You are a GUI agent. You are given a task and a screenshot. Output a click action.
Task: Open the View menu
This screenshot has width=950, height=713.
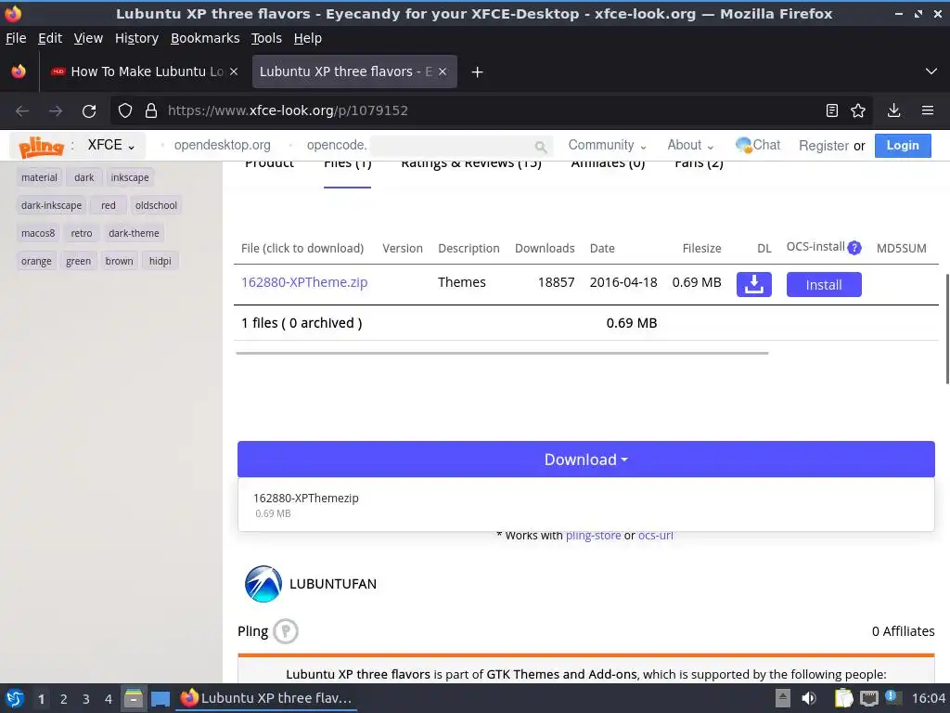[x=88, y=38]
